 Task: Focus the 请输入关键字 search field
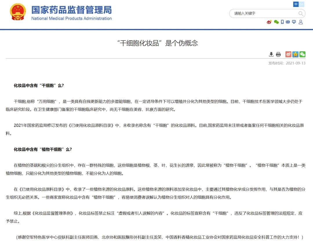264,13
